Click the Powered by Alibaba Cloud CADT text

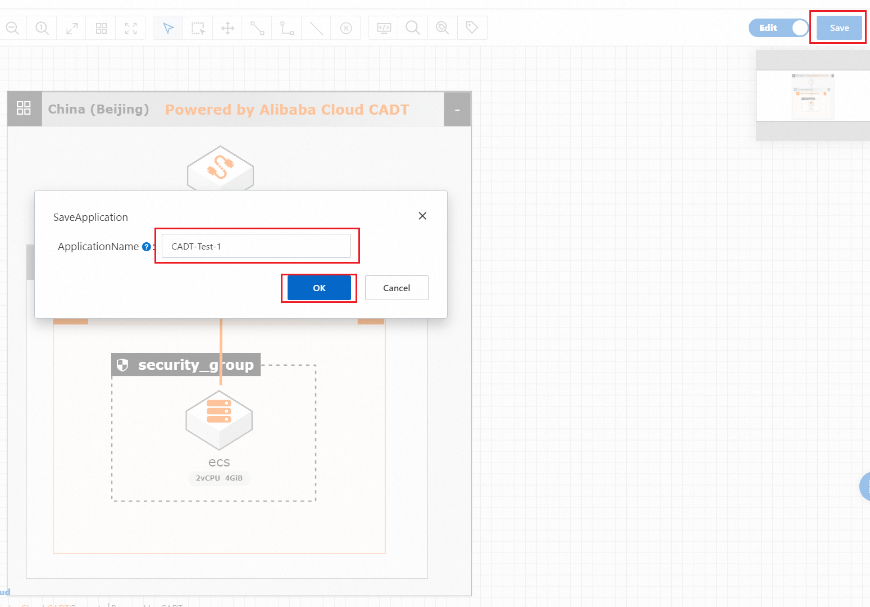[x=287, y=110]
